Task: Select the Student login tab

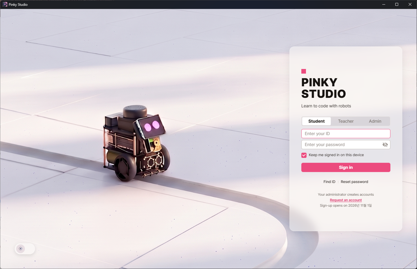Action: pos(316,121)
